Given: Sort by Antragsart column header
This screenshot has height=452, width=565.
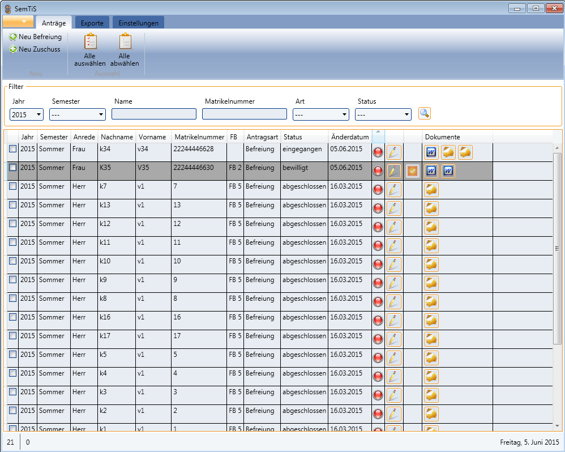Looking at the screenshot, I should (x=262, y=137).
